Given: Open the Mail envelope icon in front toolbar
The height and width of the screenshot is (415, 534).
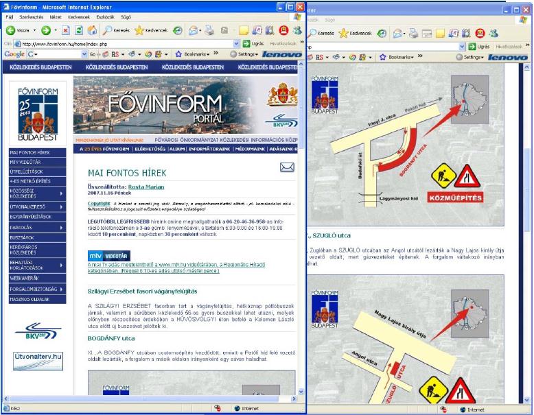Looking at the screenshot, I should tap(193, 31).
